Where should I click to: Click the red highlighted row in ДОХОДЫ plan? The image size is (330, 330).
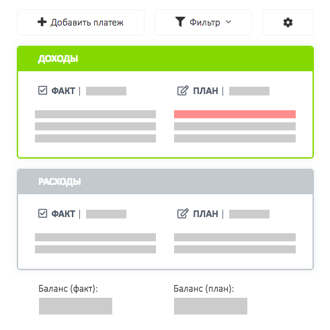tap(235, 114)
